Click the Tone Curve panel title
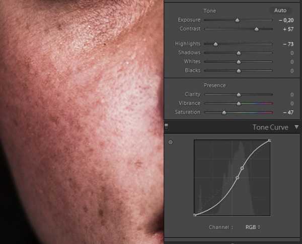302x244 pixels. click(x=270, y=127)
